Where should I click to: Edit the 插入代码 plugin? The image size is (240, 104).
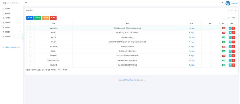click(230, 42)
